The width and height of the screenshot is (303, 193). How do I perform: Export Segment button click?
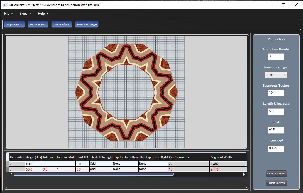click(276, 174)
